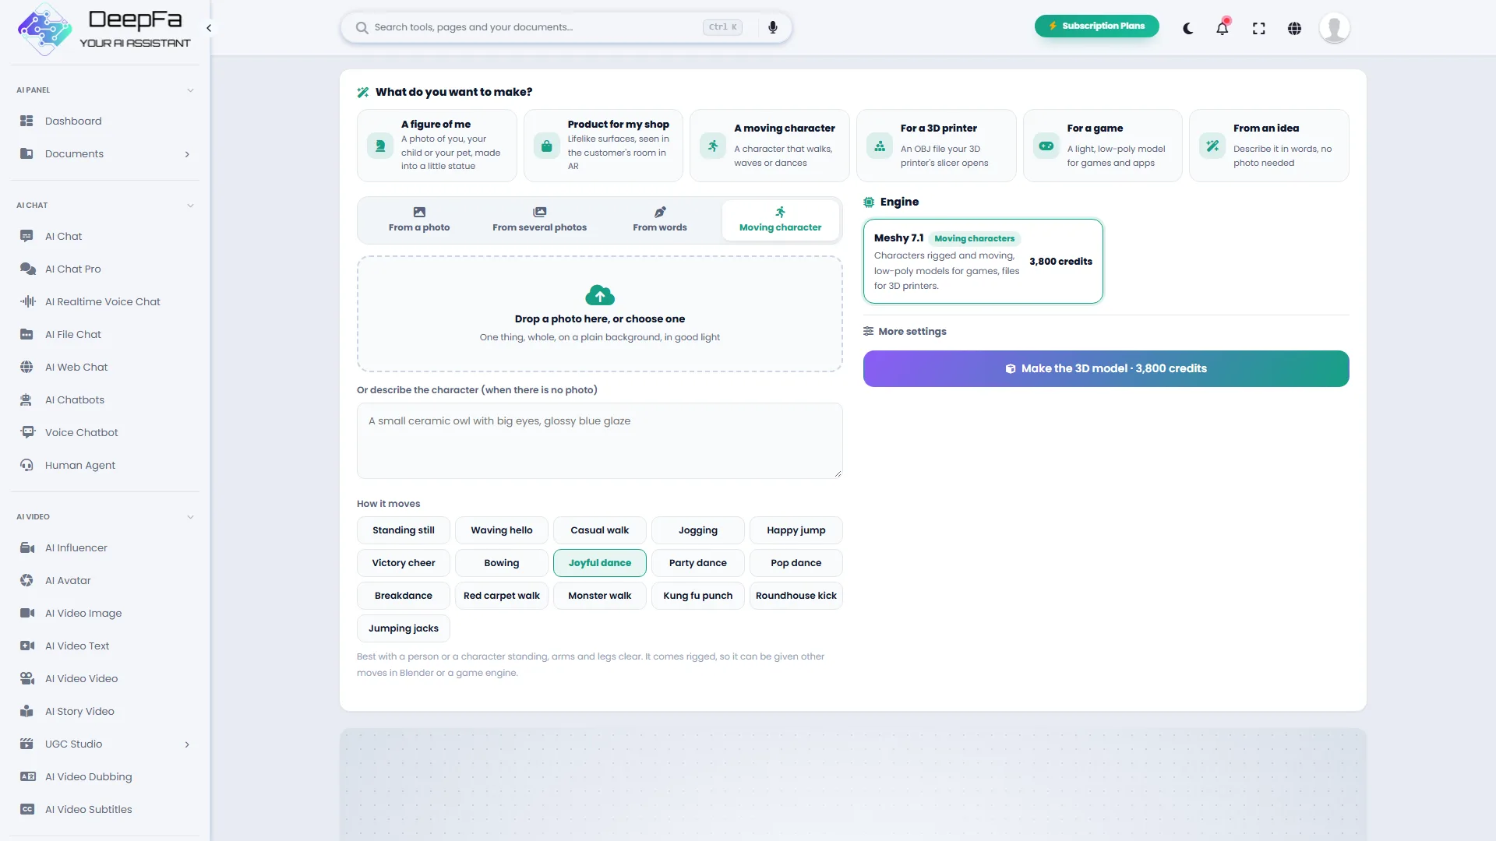Collapse the AI PANEL section
The height and width of the screenshot is (841, 1496).
[x=190, y=90]
